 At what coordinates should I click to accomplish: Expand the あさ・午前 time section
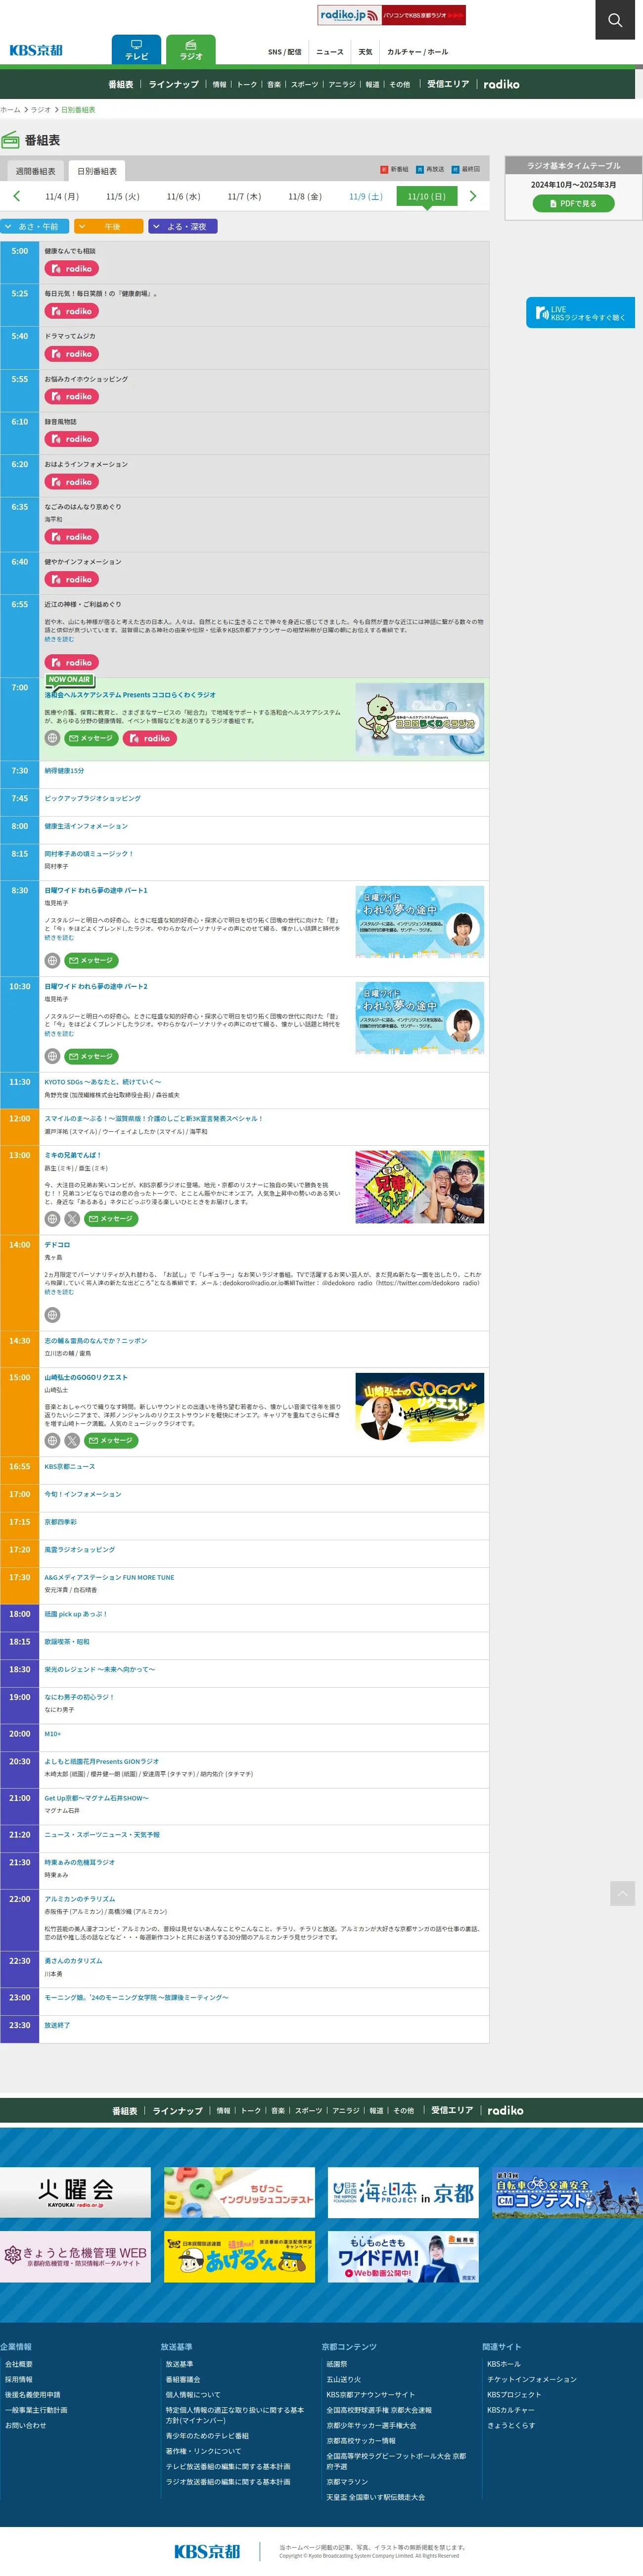(35, 227)
